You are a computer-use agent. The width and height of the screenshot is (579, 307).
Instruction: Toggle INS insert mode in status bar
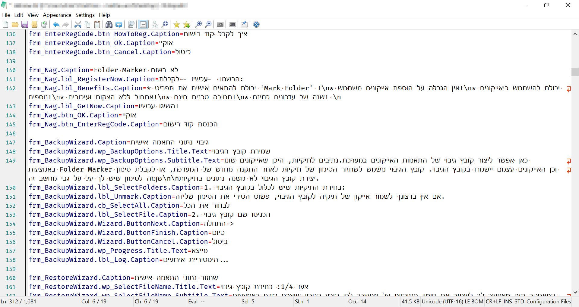click(508, 302)
